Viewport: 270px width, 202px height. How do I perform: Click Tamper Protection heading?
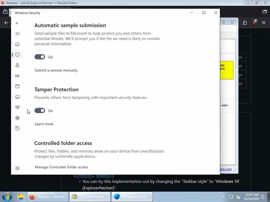56,89
